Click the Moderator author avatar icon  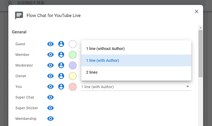coord(61,65)
